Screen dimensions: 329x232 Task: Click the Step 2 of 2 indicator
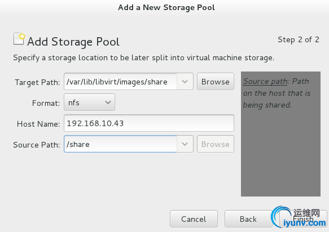pos(299,39)
